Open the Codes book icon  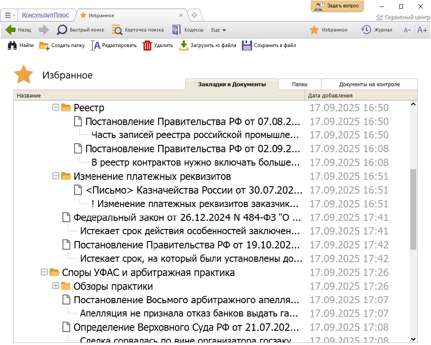(176, 30)
